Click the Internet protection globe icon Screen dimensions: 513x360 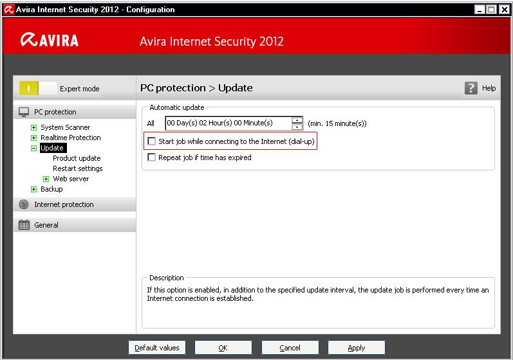click(24, 204)
